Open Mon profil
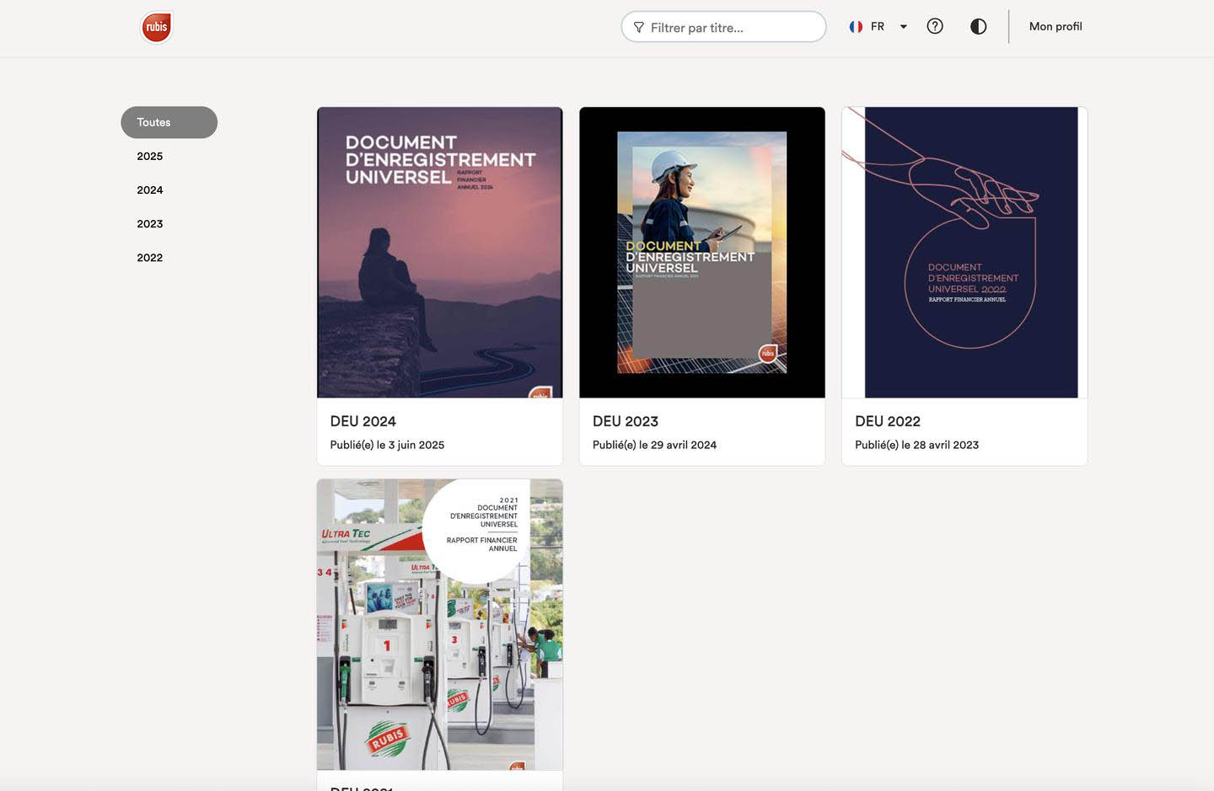The image size is (1214, 791). pyautogui.click(x=1056, y=26)
